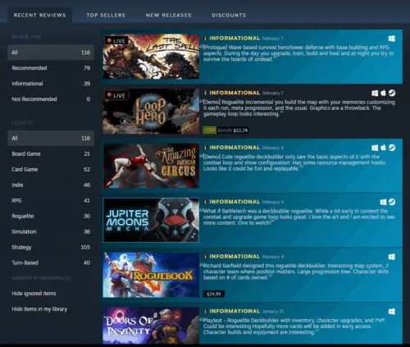The height and width of the screenshot is (347, 410).
Task: Toggle Hide items in my library
Action: tap(39, 309)
